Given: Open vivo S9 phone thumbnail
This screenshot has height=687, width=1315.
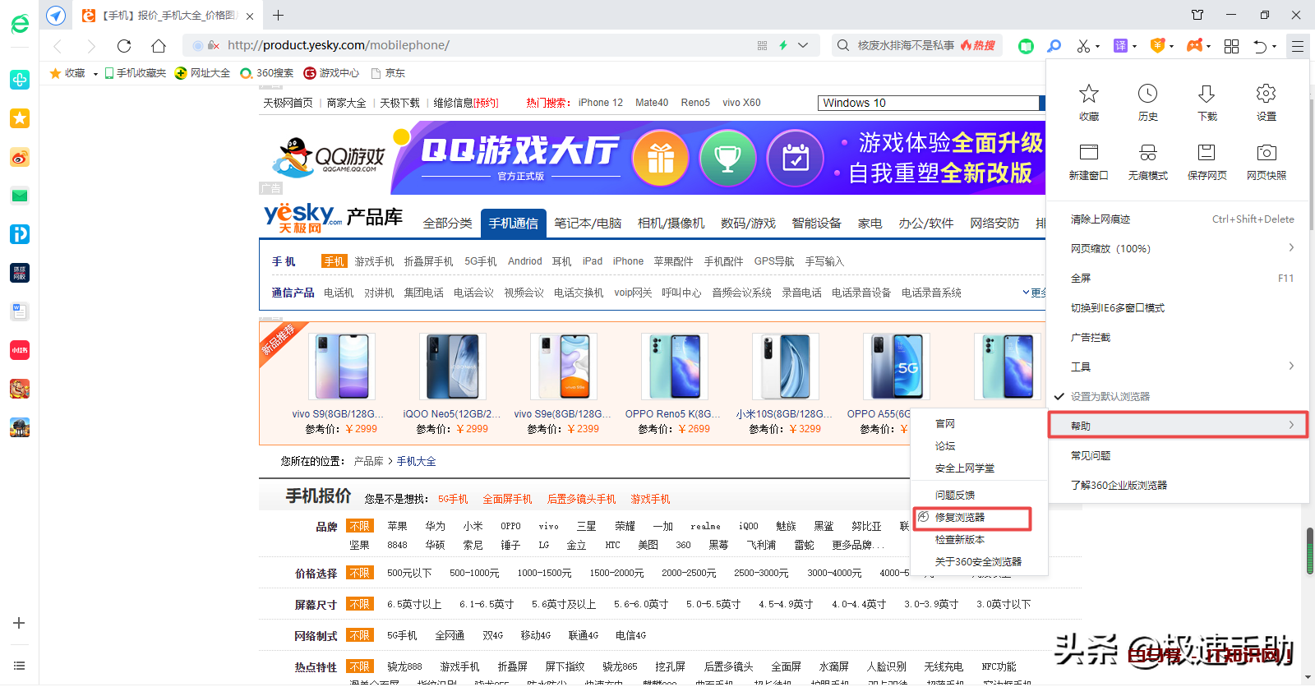Looking at the screenshot, I should coord(341,367).
